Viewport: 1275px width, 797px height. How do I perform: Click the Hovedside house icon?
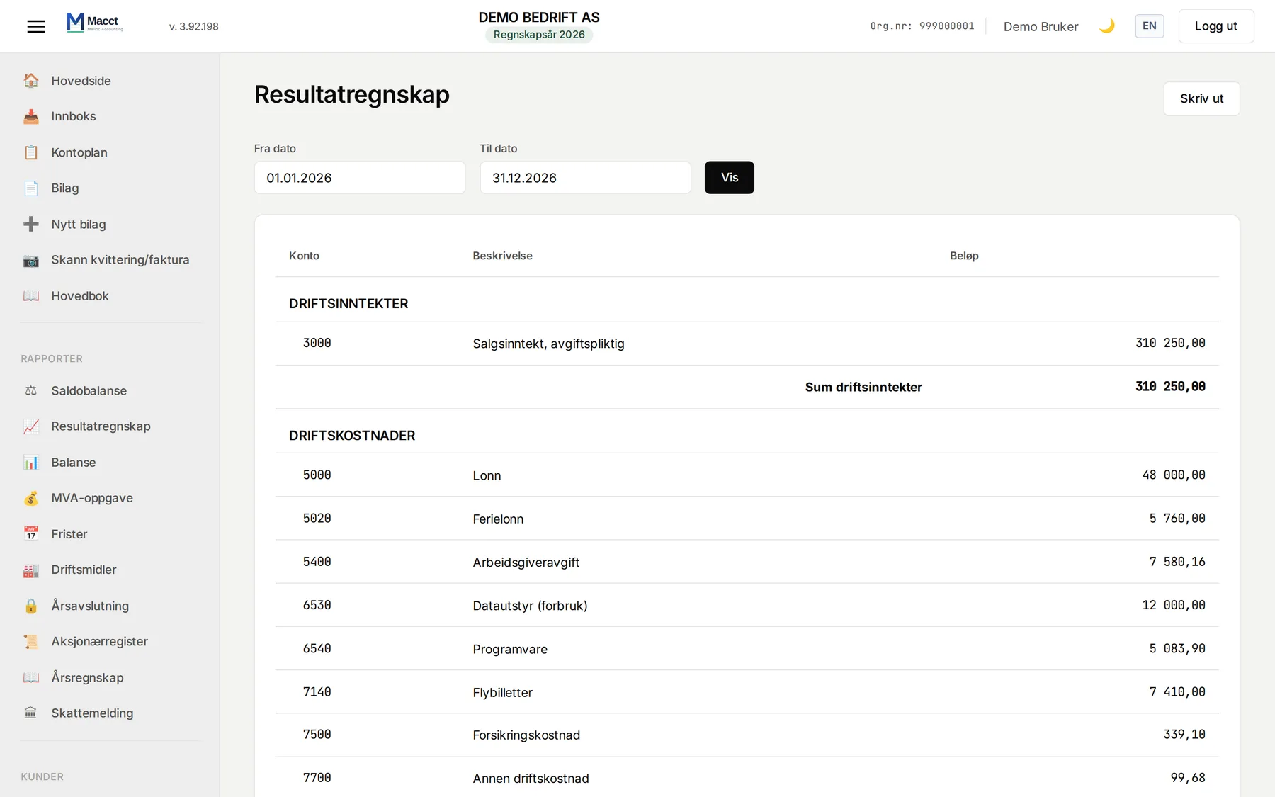coord(31,81)
